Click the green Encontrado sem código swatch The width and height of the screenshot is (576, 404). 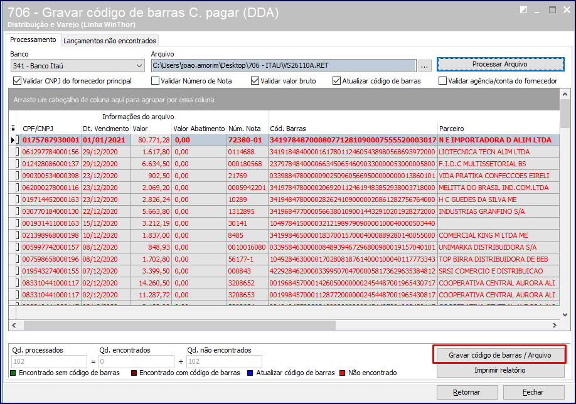tap(13, 373)
